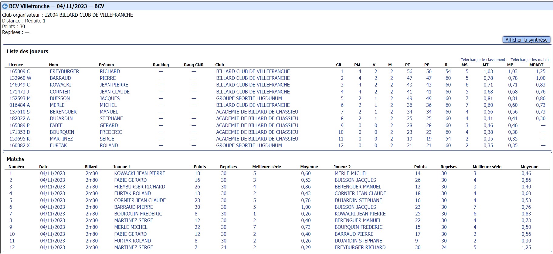Click the Ranking column header

(x=161, y=65)
